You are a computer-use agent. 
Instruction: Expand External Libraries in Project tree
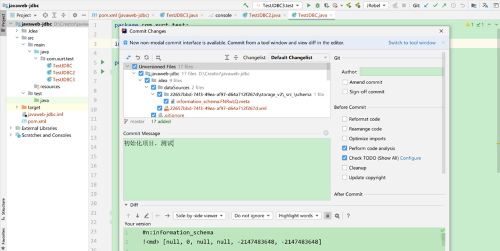click(x=10, y=128)
